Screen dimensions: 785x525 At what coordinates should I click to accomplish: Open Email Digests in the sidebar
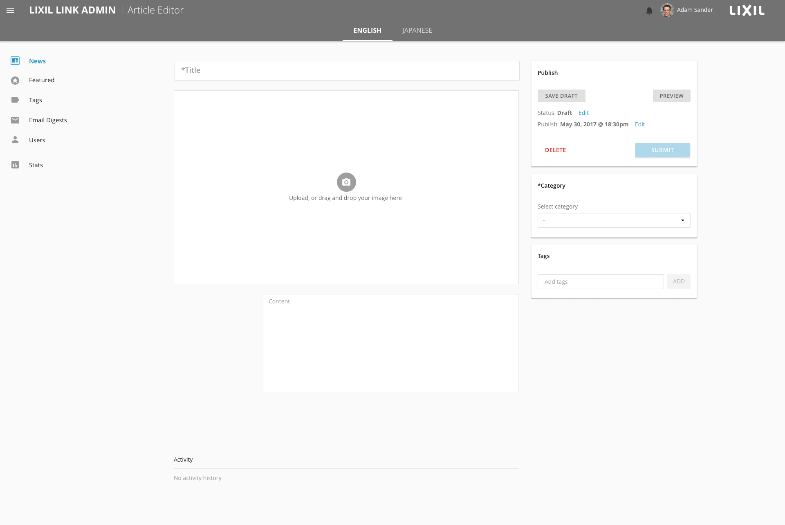point(48,120)
